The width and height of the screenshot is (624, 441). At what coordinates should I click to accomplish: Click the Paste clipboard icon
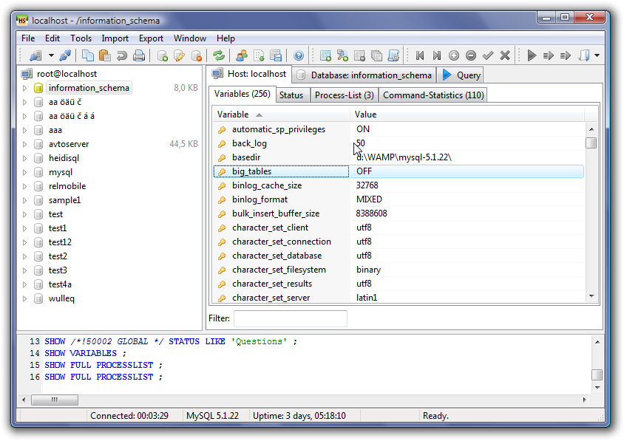tap(105, 55)
